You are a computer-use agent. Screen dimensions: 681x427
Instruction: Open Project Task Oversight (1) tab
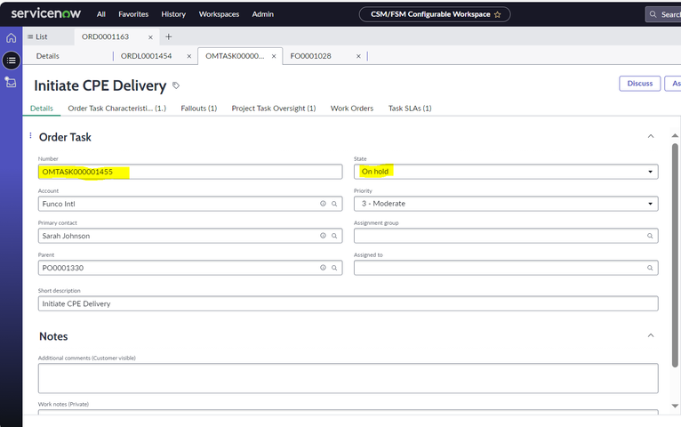tap(274, 109)
